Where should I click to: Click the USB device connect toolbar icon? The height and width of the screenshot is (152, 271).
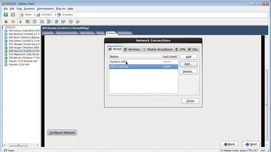pos(78,22)
